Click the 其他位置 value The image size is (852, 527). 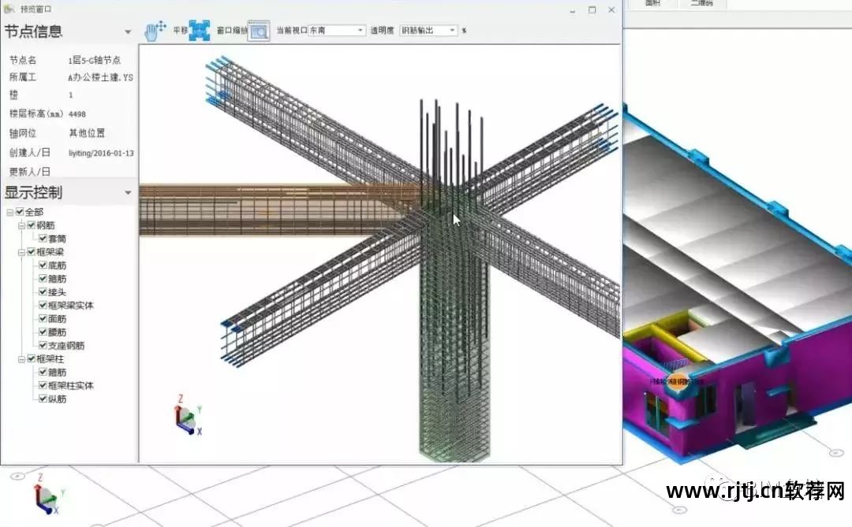coord(87,133)
